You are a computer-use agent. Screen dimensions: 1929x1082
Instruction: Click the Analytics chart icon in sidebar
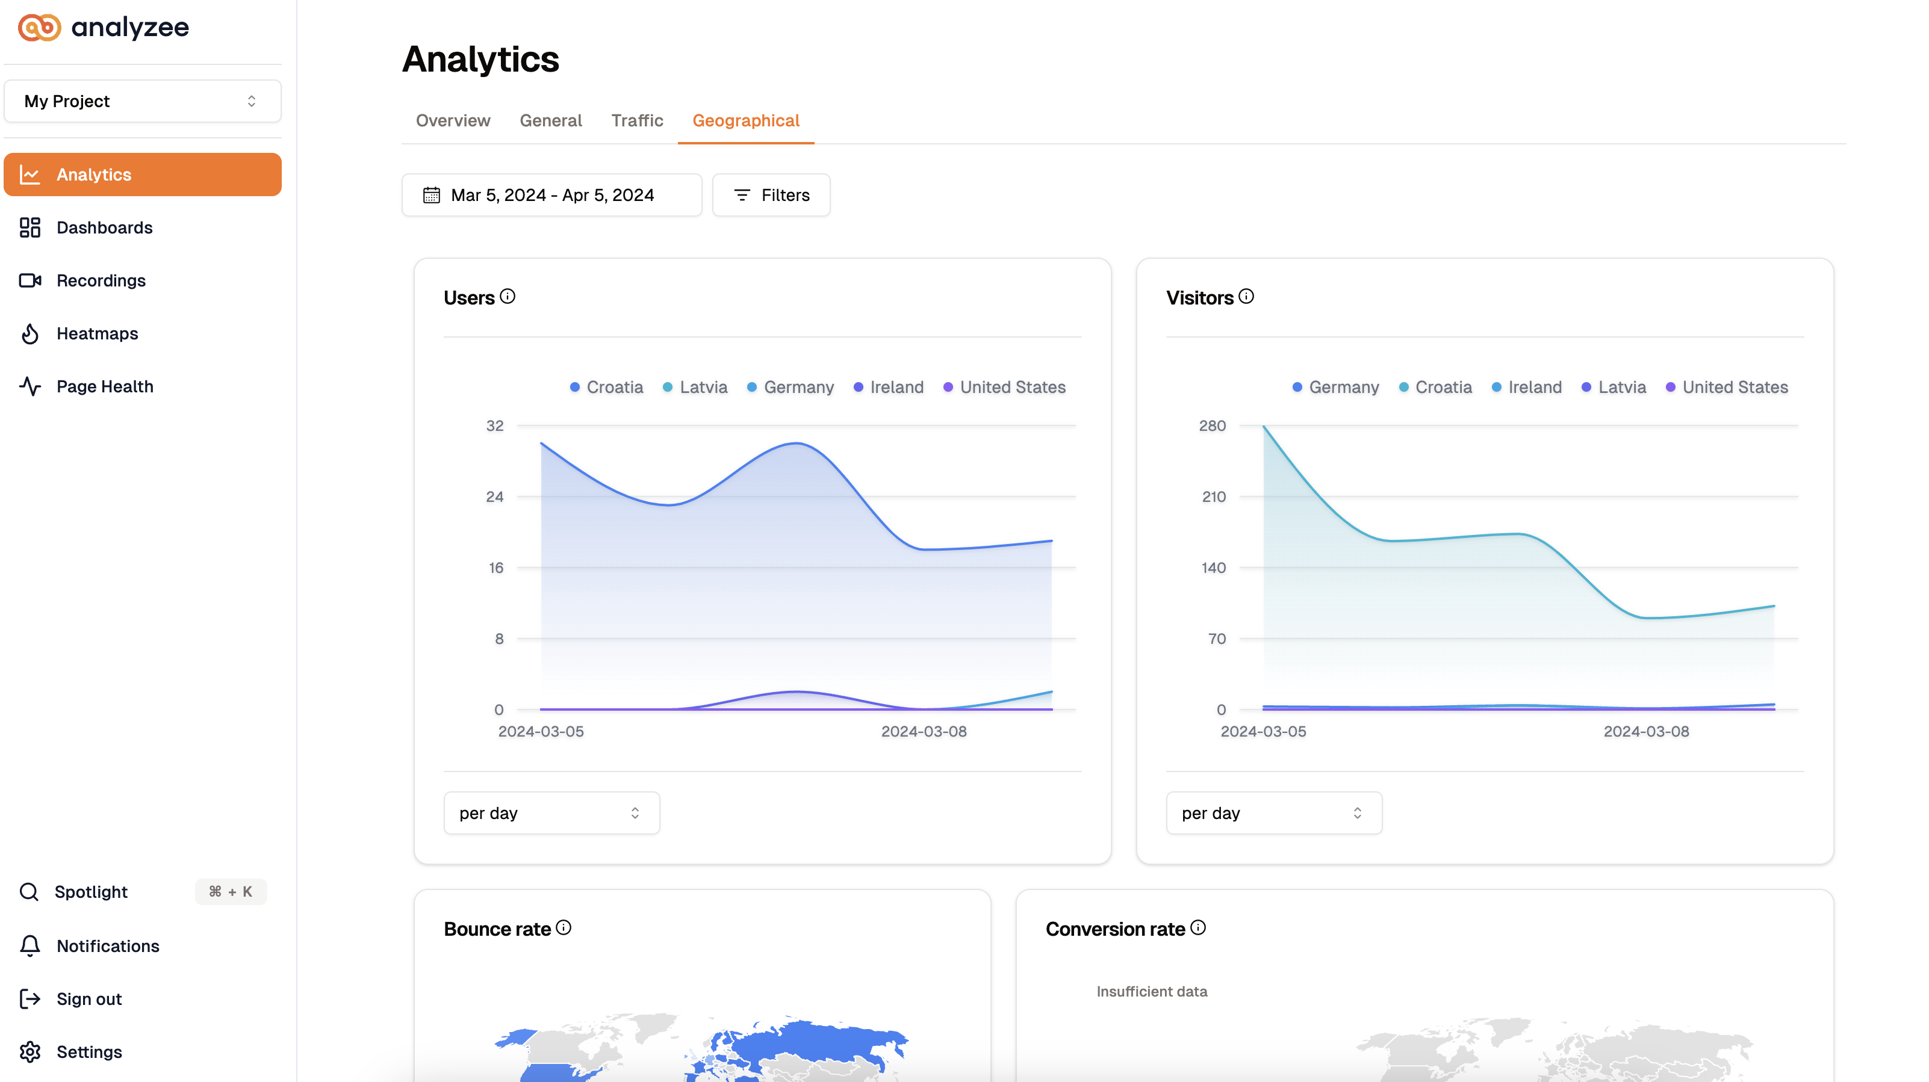tap(30, 175)
